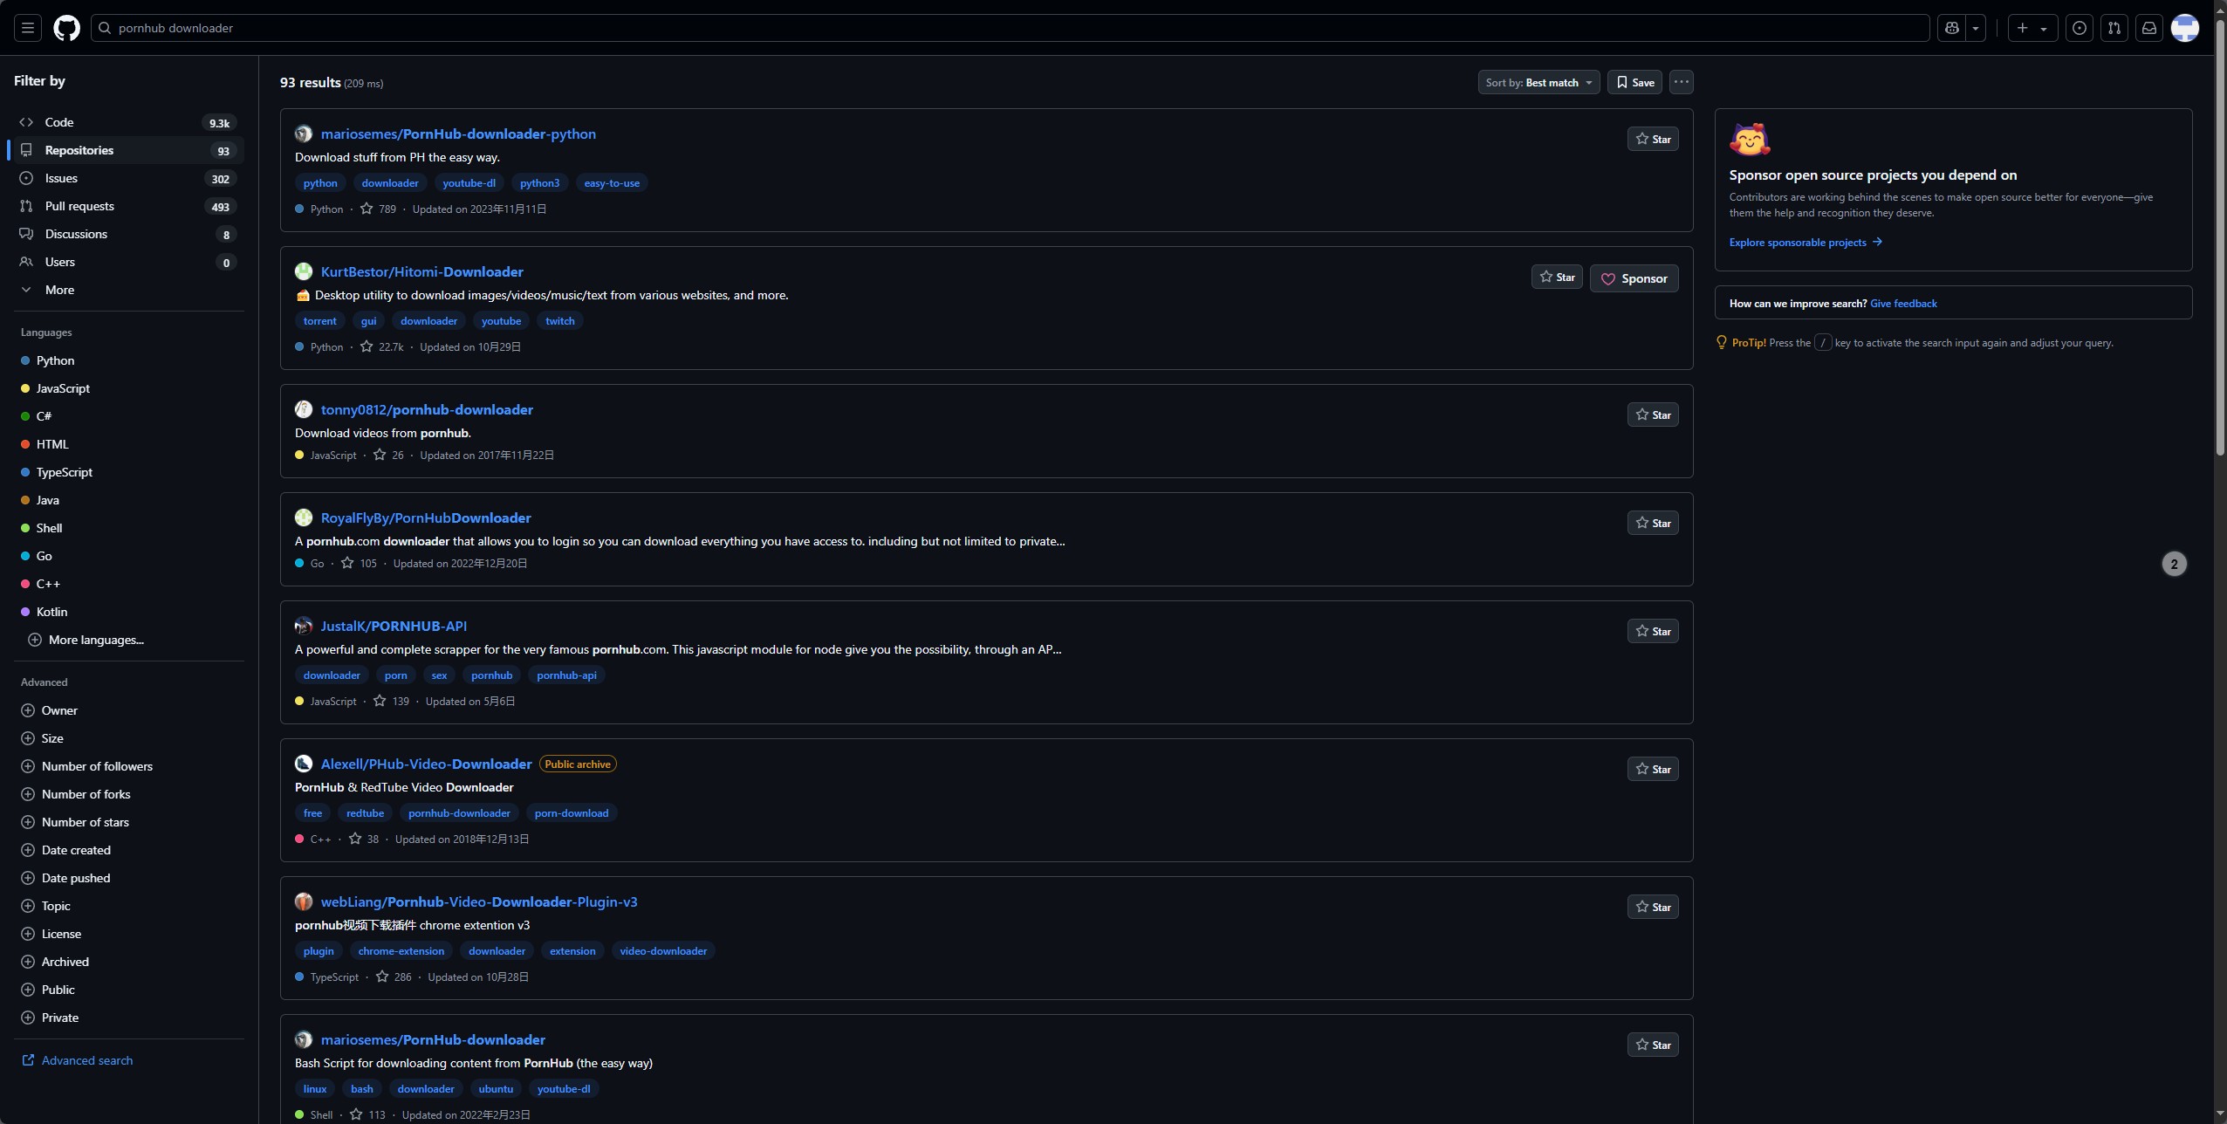Expand More search types in sidebar
This screenshot has height=1124, width=2227.
coord(129,290)
